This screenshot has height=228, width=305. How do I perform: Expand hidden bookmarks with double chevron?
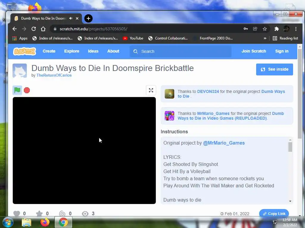[x=265, y=38]
